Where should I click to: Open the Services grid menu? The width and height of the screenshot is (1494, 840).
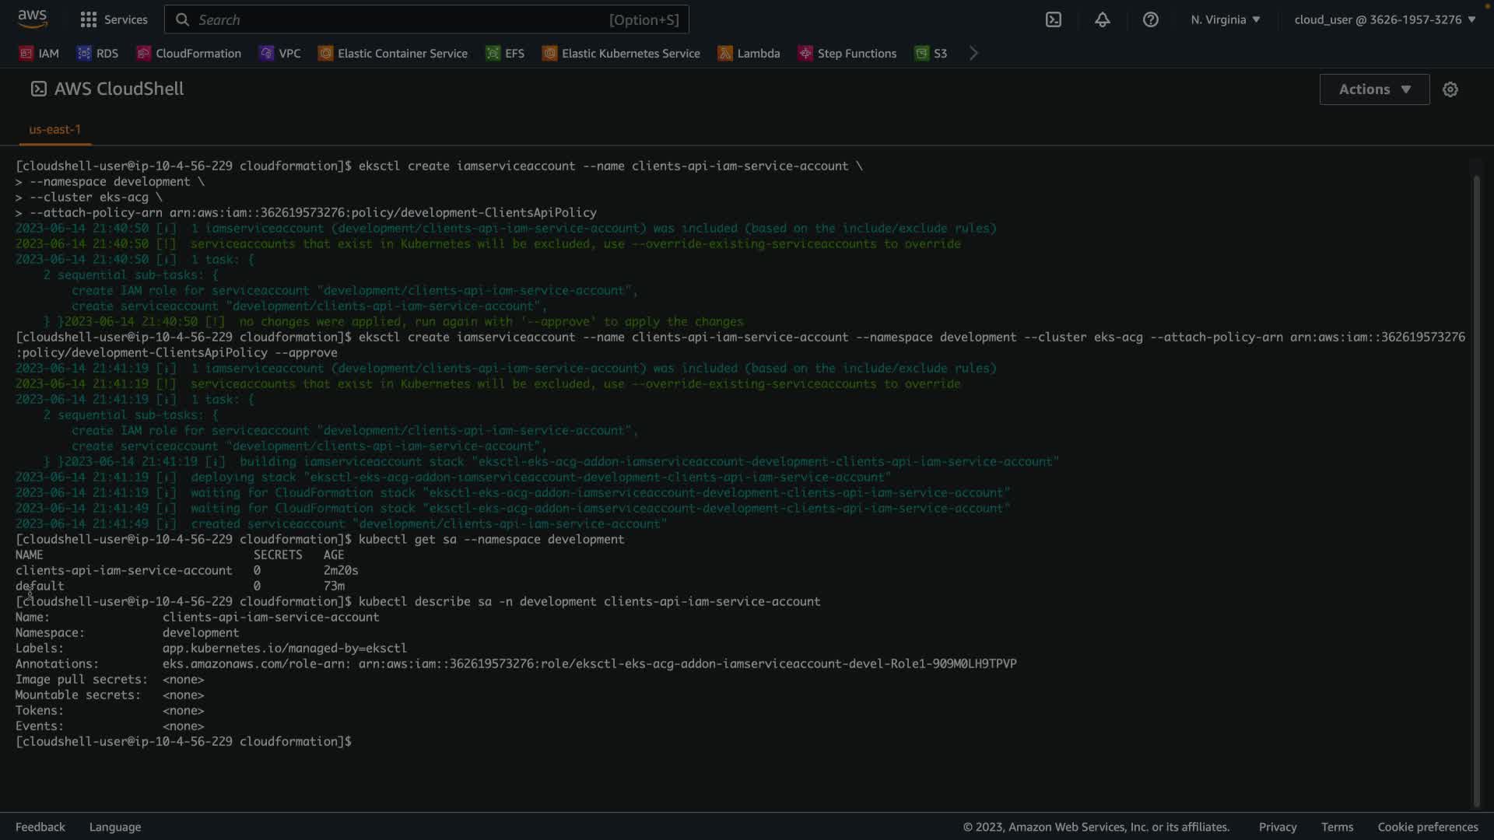pyautogui.click(x=114, y=19)
